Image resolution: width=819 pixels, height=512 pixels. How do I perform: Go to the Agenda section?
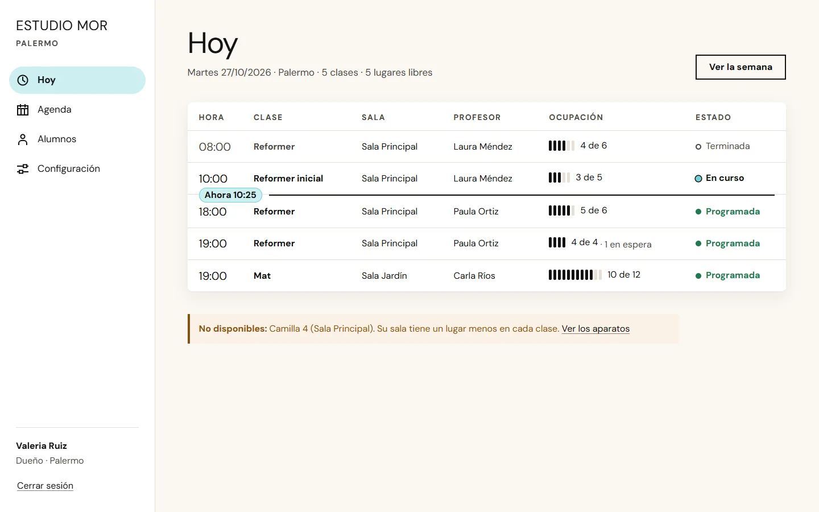coord(77,110)
